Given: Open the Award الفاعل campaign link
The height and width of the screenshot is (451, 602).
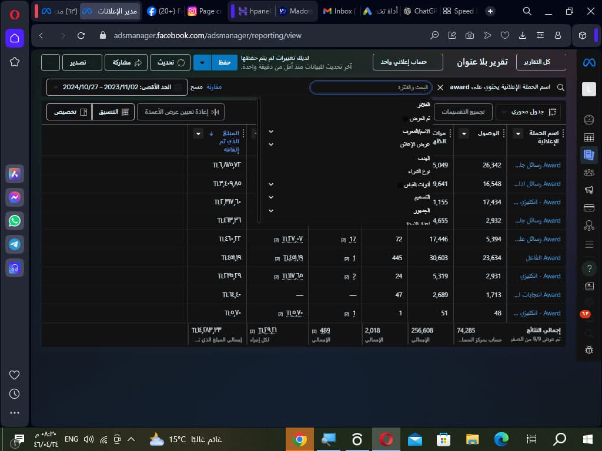Looking at the screenshot, I should coord(543,258).
